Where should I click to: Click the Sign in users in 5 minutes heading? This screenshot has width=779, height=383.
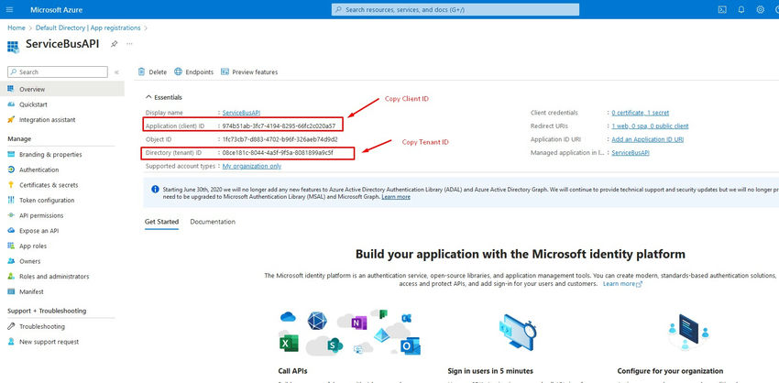[x=490, y=371]
